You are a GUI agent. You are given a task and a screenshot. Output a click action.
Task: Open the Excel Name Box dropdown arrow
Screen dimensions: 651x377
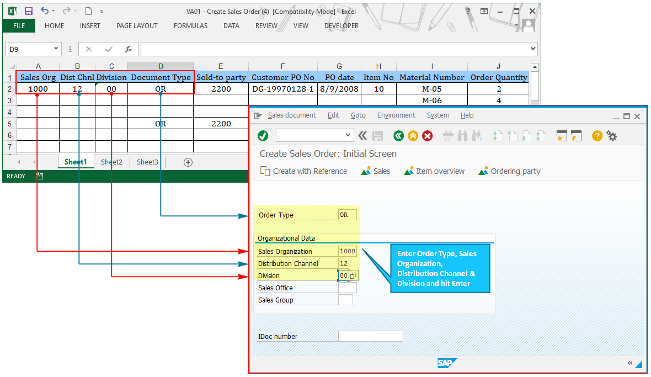coord(56,49)
